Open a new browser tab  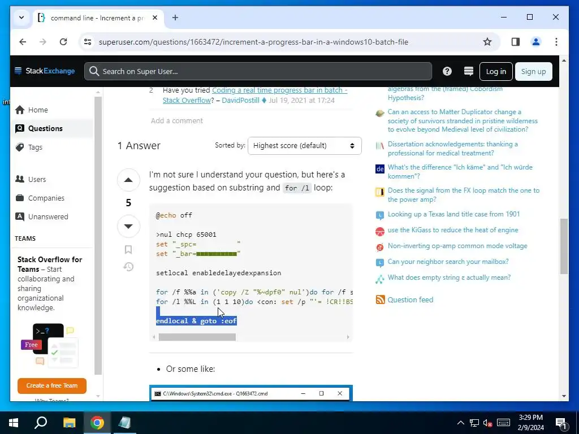point(175,18)
